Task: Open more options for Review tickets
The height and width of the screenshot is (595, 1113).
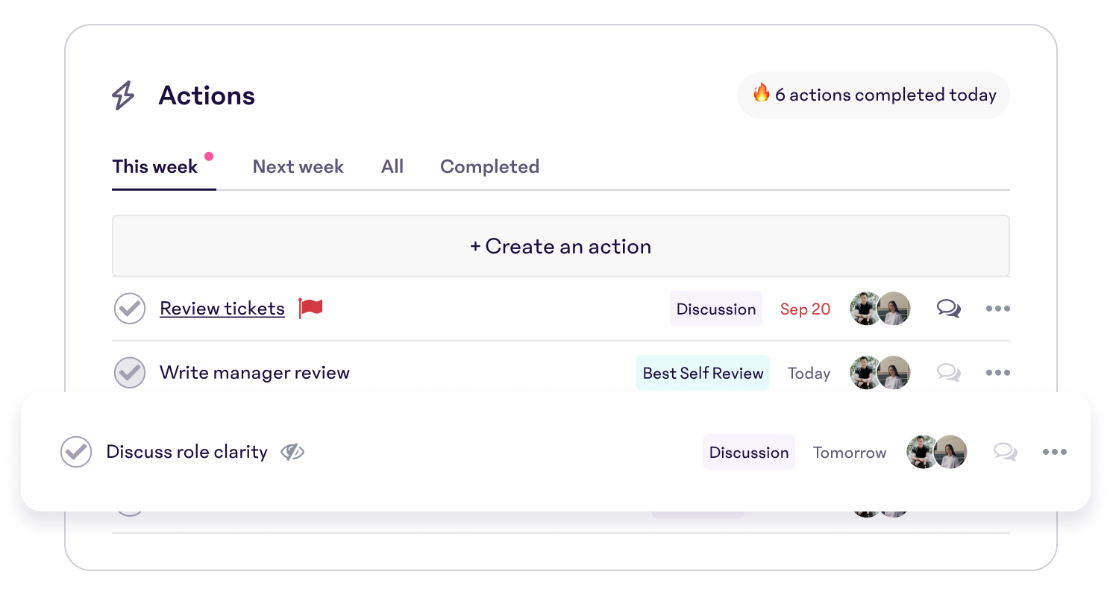Action: pyautogui.click(x=997, y=309)
